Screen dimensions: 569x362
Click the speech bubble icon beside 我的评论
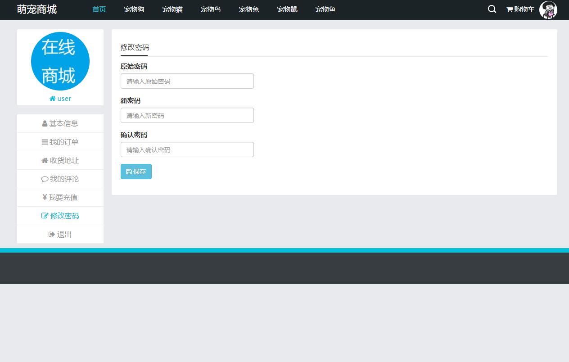point(45,179)
